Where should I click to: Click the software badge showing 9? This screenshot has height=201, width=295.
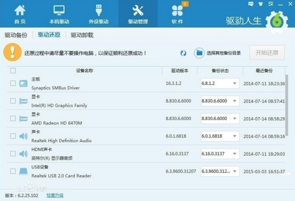185,4
